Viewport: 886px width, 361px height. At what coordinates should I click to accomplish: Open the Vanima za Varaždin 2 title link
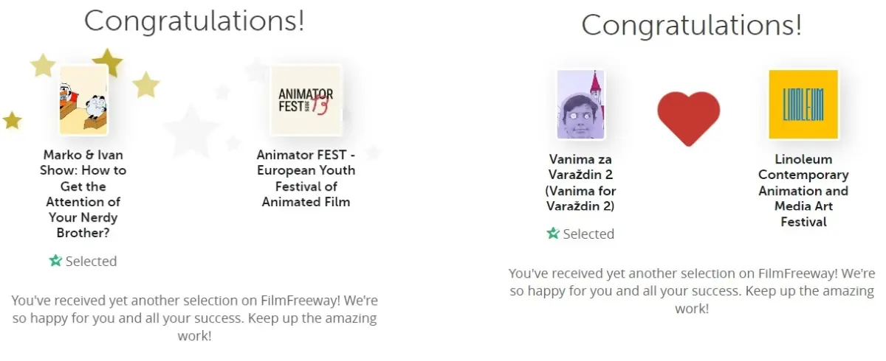580,182
